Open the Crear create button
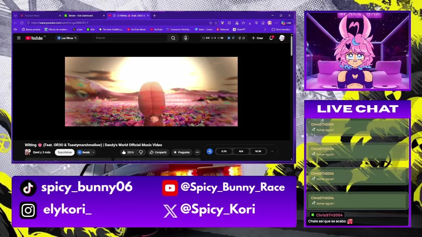The width and height of the screenshot is (422, 237). point(257,38)
